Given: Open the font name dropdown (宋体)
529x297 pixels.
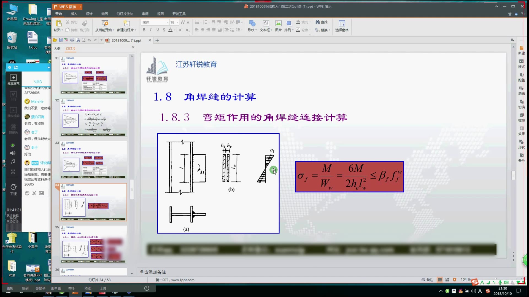Looking at the screenshot, I should (168, 22).
